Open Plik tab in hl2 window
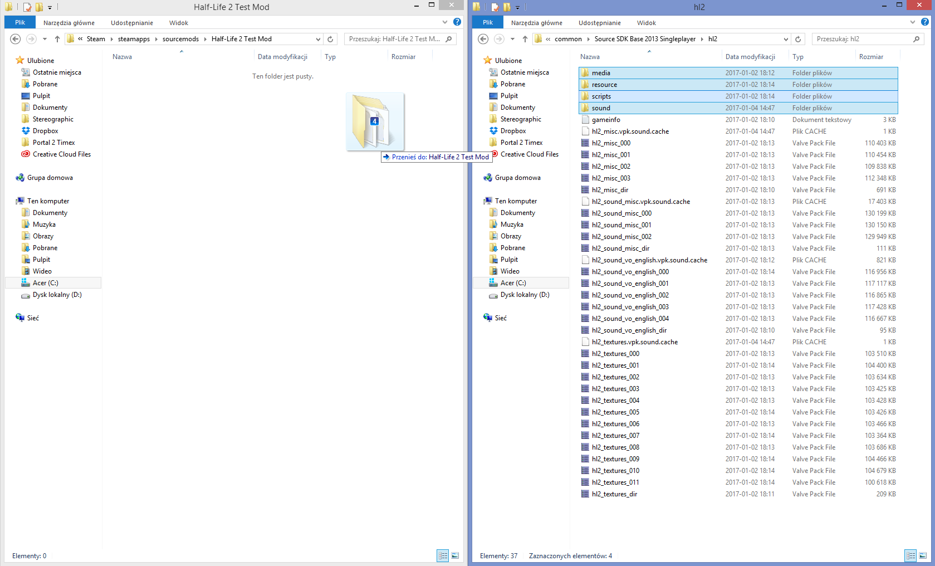Viewport: 935px width, 566px height. (x=488, y=23)
